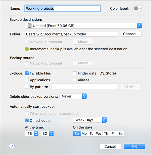Enable the Aliases exclusion checkbox
This screenshot has width=151, height=155.
pyautogui.click(x=75, y=80)
